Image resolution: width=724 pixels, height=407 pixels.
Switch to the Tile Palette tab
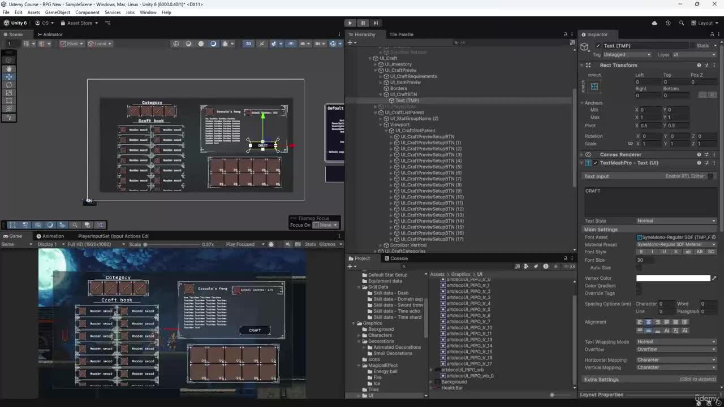click(x=401, y=34)
